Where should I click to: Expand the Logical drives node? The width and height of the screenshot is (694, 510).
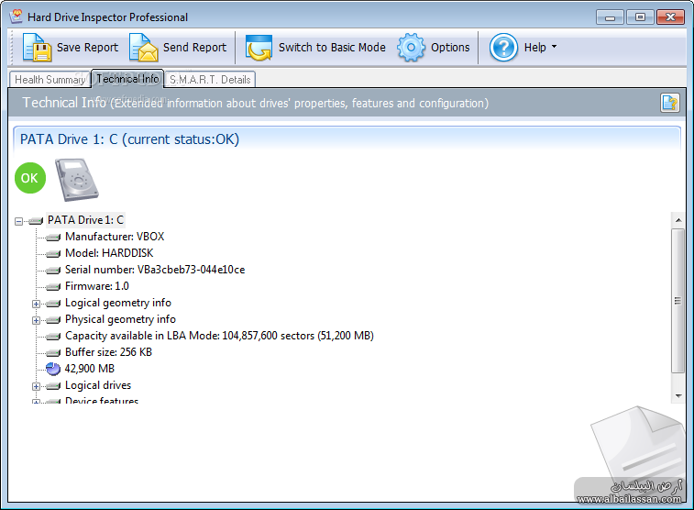36,386
